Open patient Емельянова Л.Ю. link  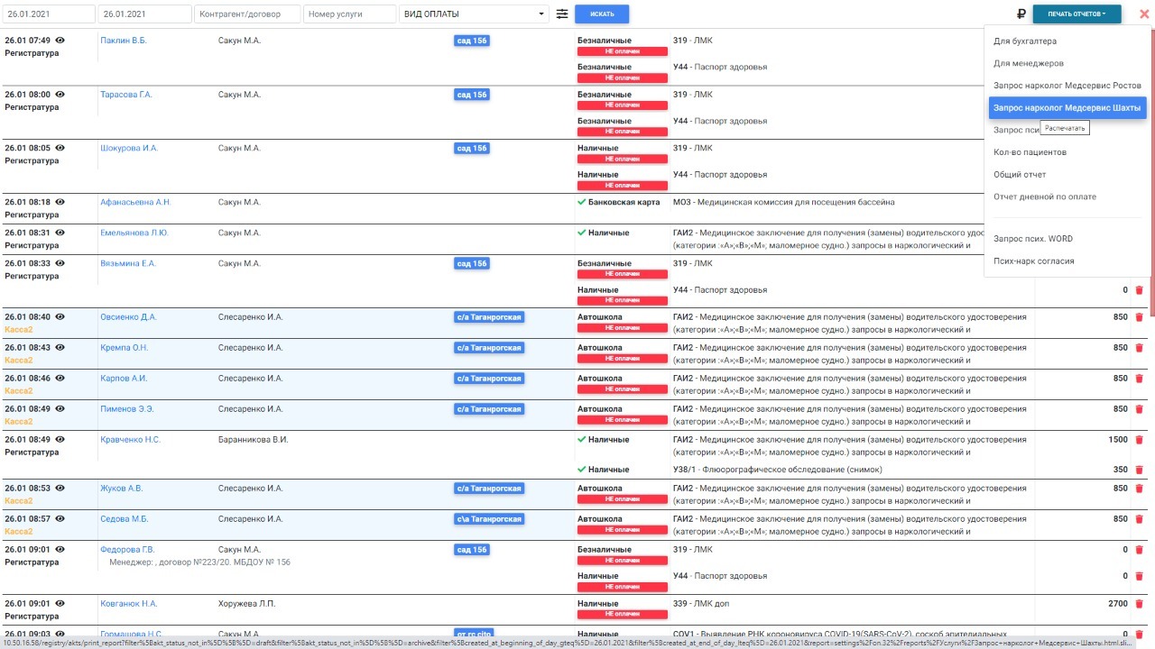134,233
